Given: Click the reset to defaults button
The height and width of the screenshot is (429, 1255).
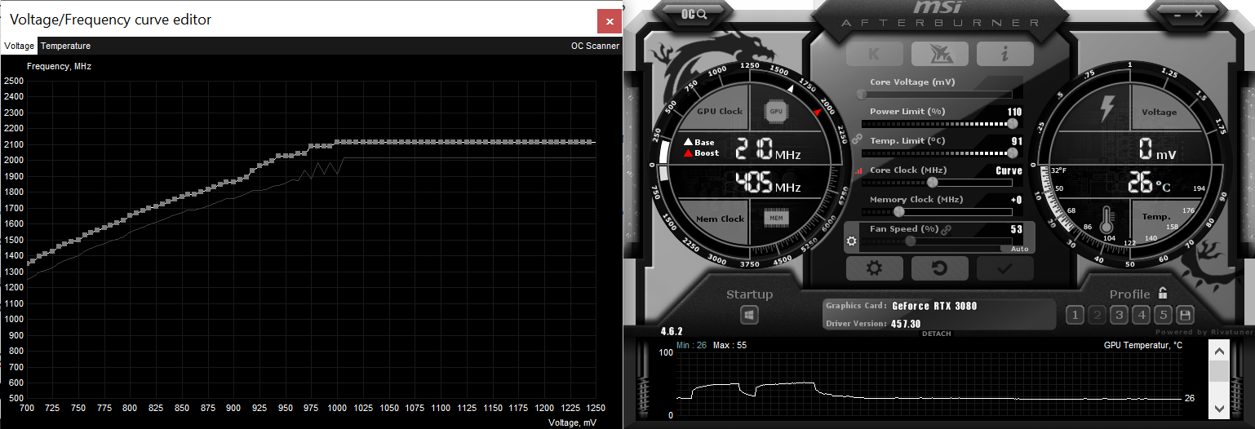Looking at the screenshot, I should (x=939, y=268).
